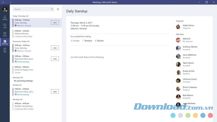Image resolution: width=217 pixels, height=122 pixels.
Task: Click Anthony Warren's avatar
Action: coord(178,48)
